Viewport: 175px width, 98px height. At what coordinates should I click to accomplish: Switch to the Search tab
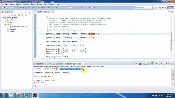(x=68, y=64)
